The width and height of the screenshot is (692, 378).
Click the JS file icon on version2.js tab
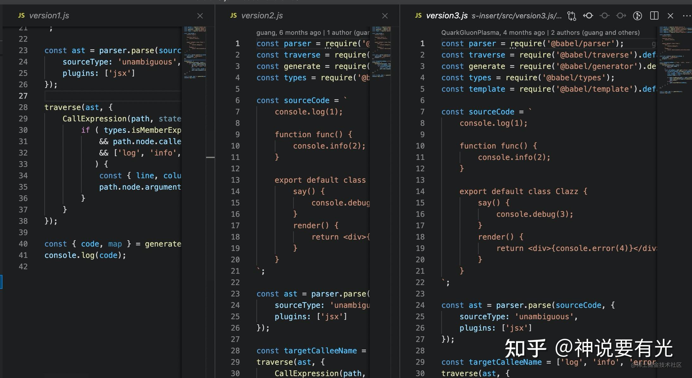click(x=233, y=15)
